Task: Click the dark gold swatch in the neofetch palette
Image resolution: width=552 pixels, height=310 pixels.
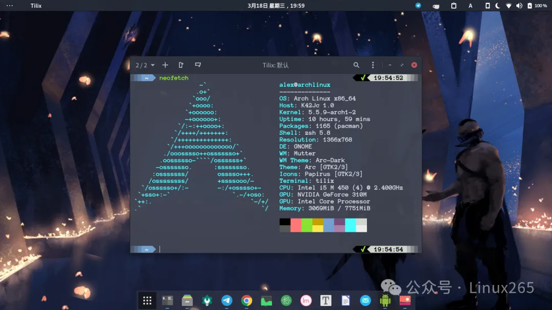Action: [317, 222]
